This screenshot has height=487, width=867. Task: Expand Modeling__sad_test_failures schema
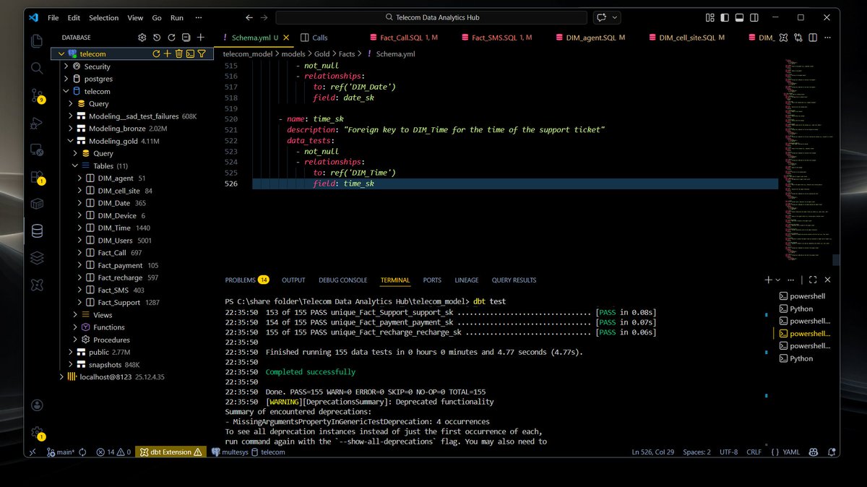pos(71,116)
